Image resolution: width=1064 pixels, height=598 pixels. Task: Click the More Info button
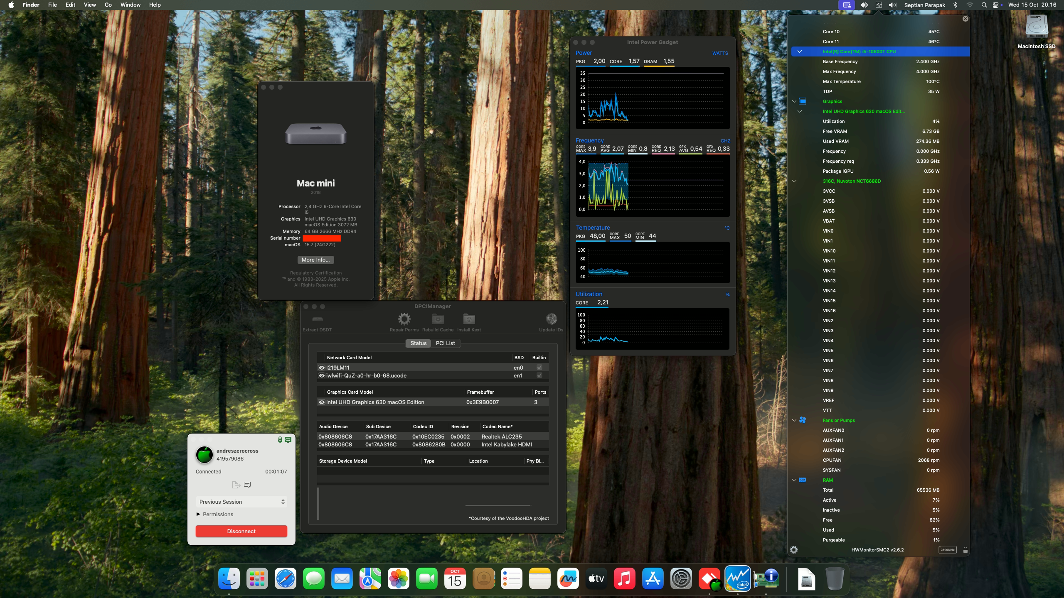(315, 260)
